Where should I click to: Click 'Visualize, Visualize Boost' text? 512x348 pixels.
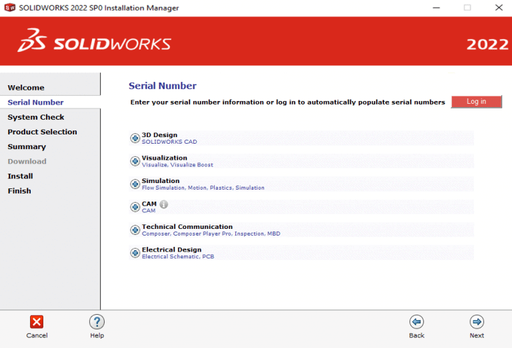pyautogui.click(x=177, y=165)
